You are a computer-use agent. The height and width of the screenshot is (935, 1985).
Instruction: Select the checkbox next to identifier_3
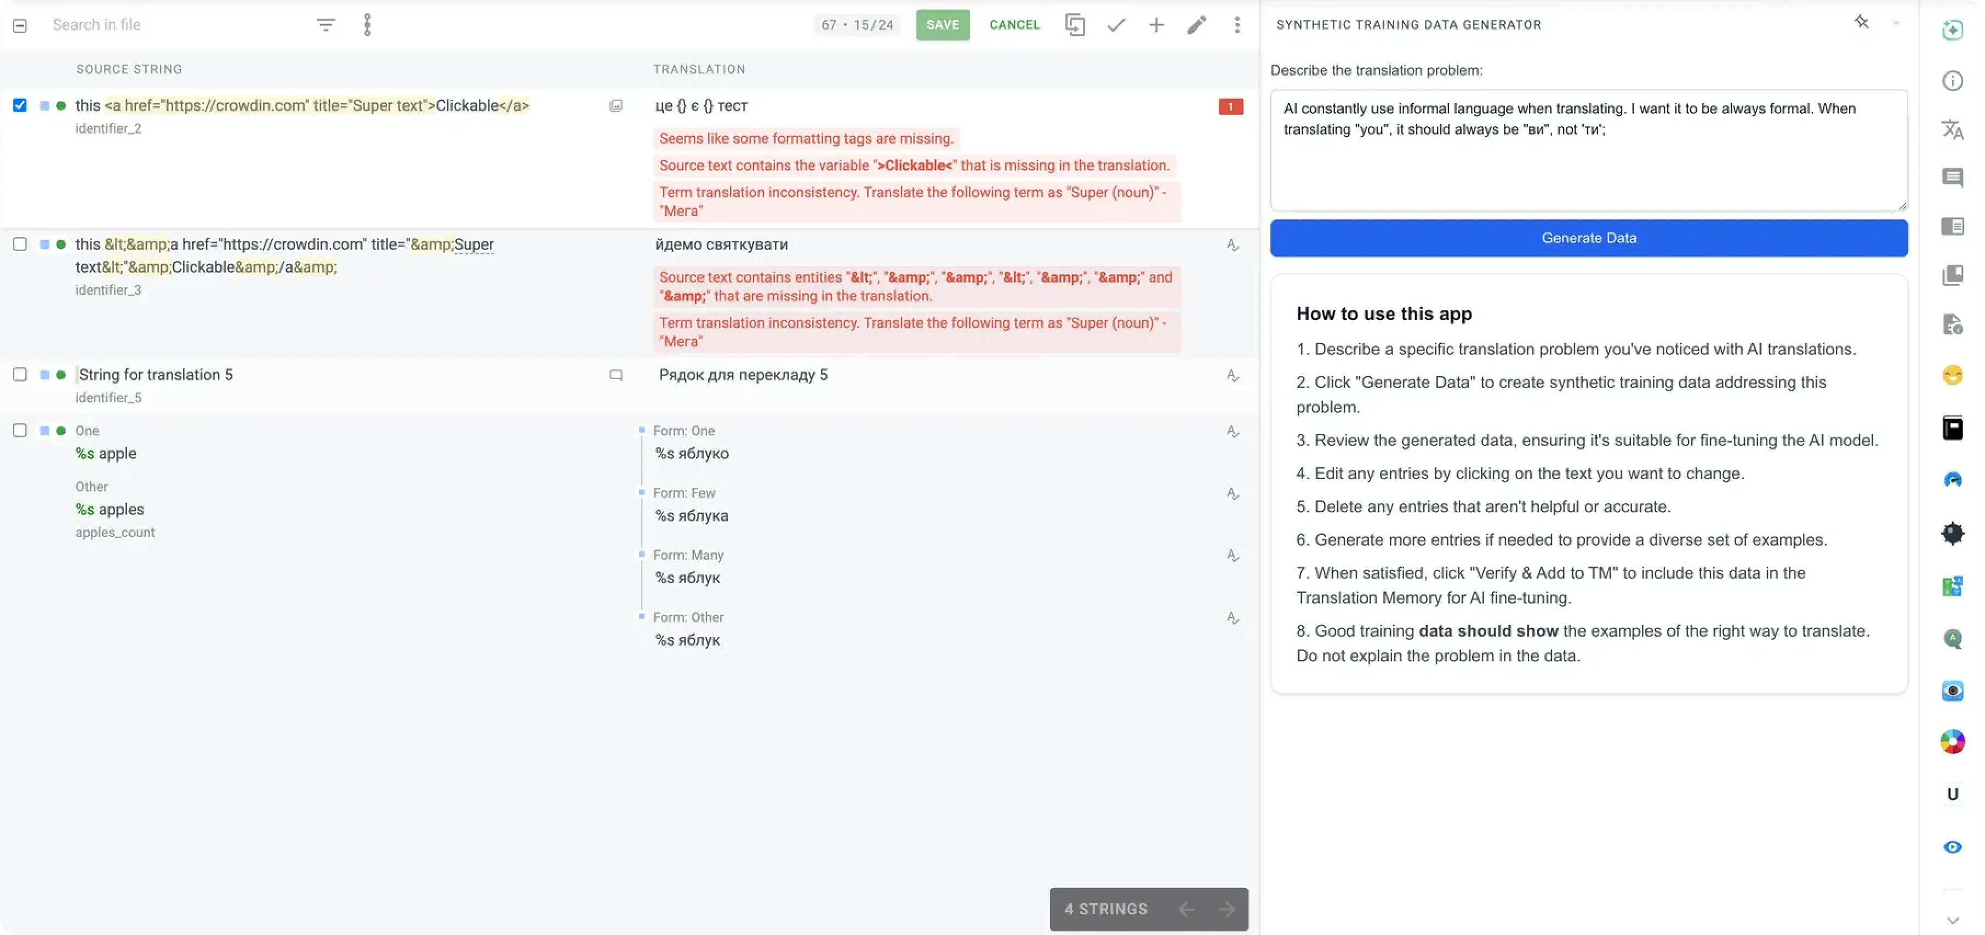click(x=20, y=243)
